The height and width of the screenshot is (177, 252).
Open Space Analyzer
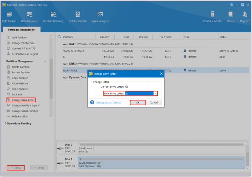click(100, 17)
